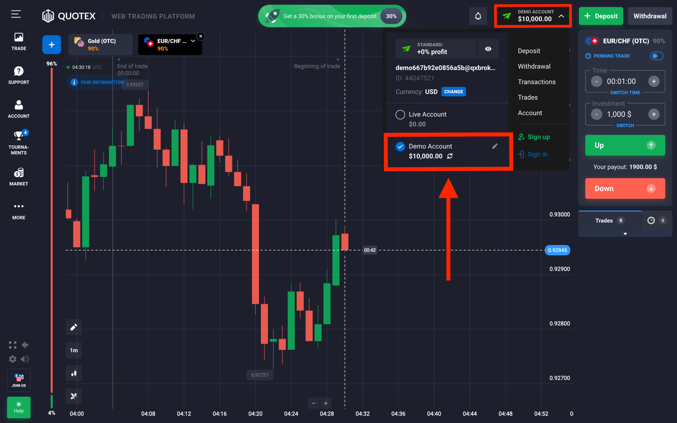Open the Trade sidebar section
This screenshot has height=423, width=677.
[x=19, y=42]
